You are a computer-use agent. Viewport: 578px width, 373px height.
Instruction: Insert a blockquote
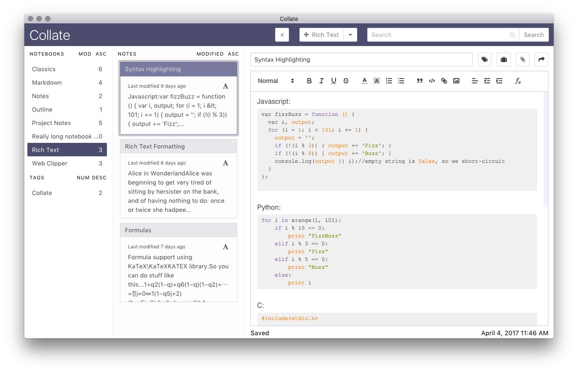(x=419, y=81)
